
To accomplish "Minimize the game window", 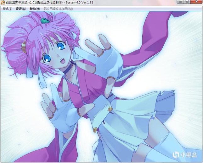I will [x=181, y=2].
